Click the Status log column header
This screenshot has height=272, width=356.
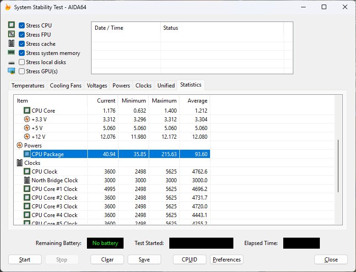(222, 28)
